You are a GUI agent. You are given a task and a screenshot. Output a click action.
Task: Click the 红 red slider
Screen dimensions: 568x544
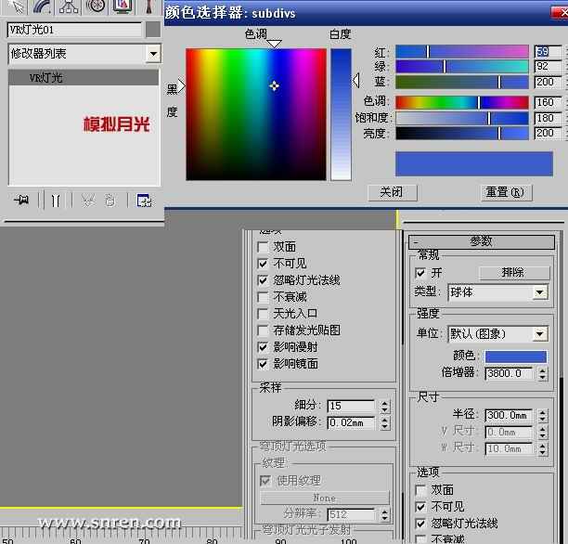[462, 51]
